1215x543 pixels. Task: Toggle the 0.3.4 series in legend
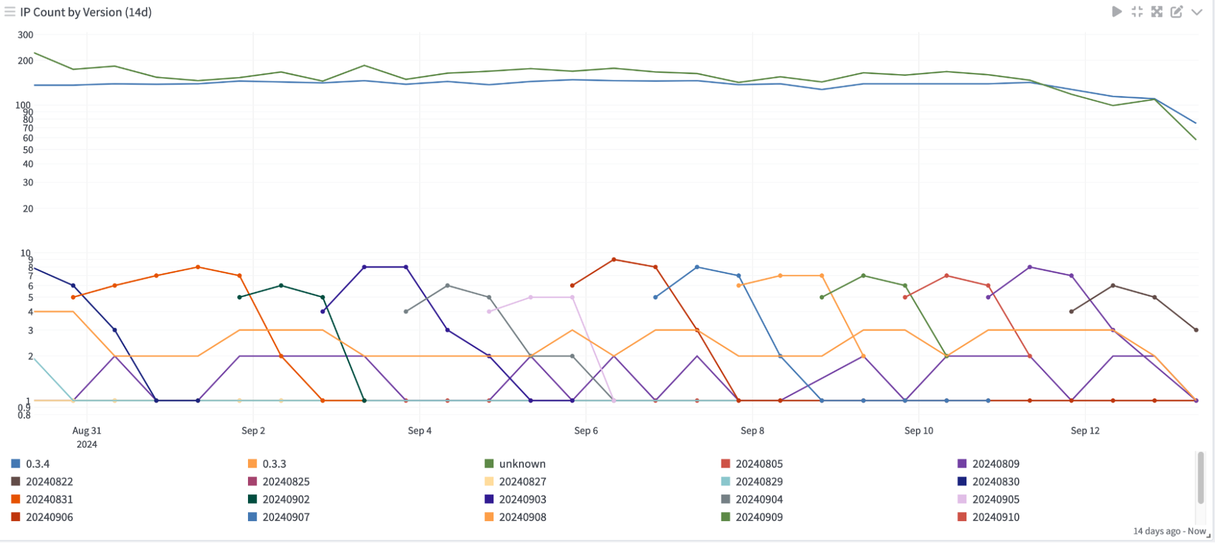pyautogui.click(x=30, y=464)
